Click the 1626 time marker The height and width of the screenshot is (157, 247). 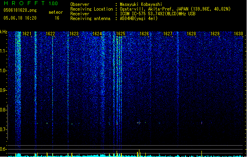pos(144,34)
